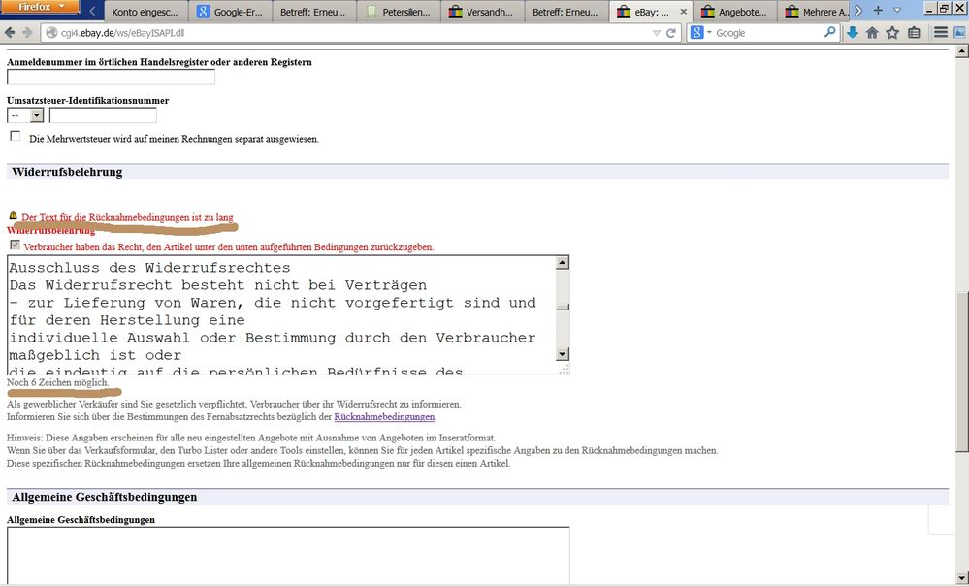Bookmark this page with the star icon
The width and height of the screenshot is (969, 587).
(x=892, y=33)
